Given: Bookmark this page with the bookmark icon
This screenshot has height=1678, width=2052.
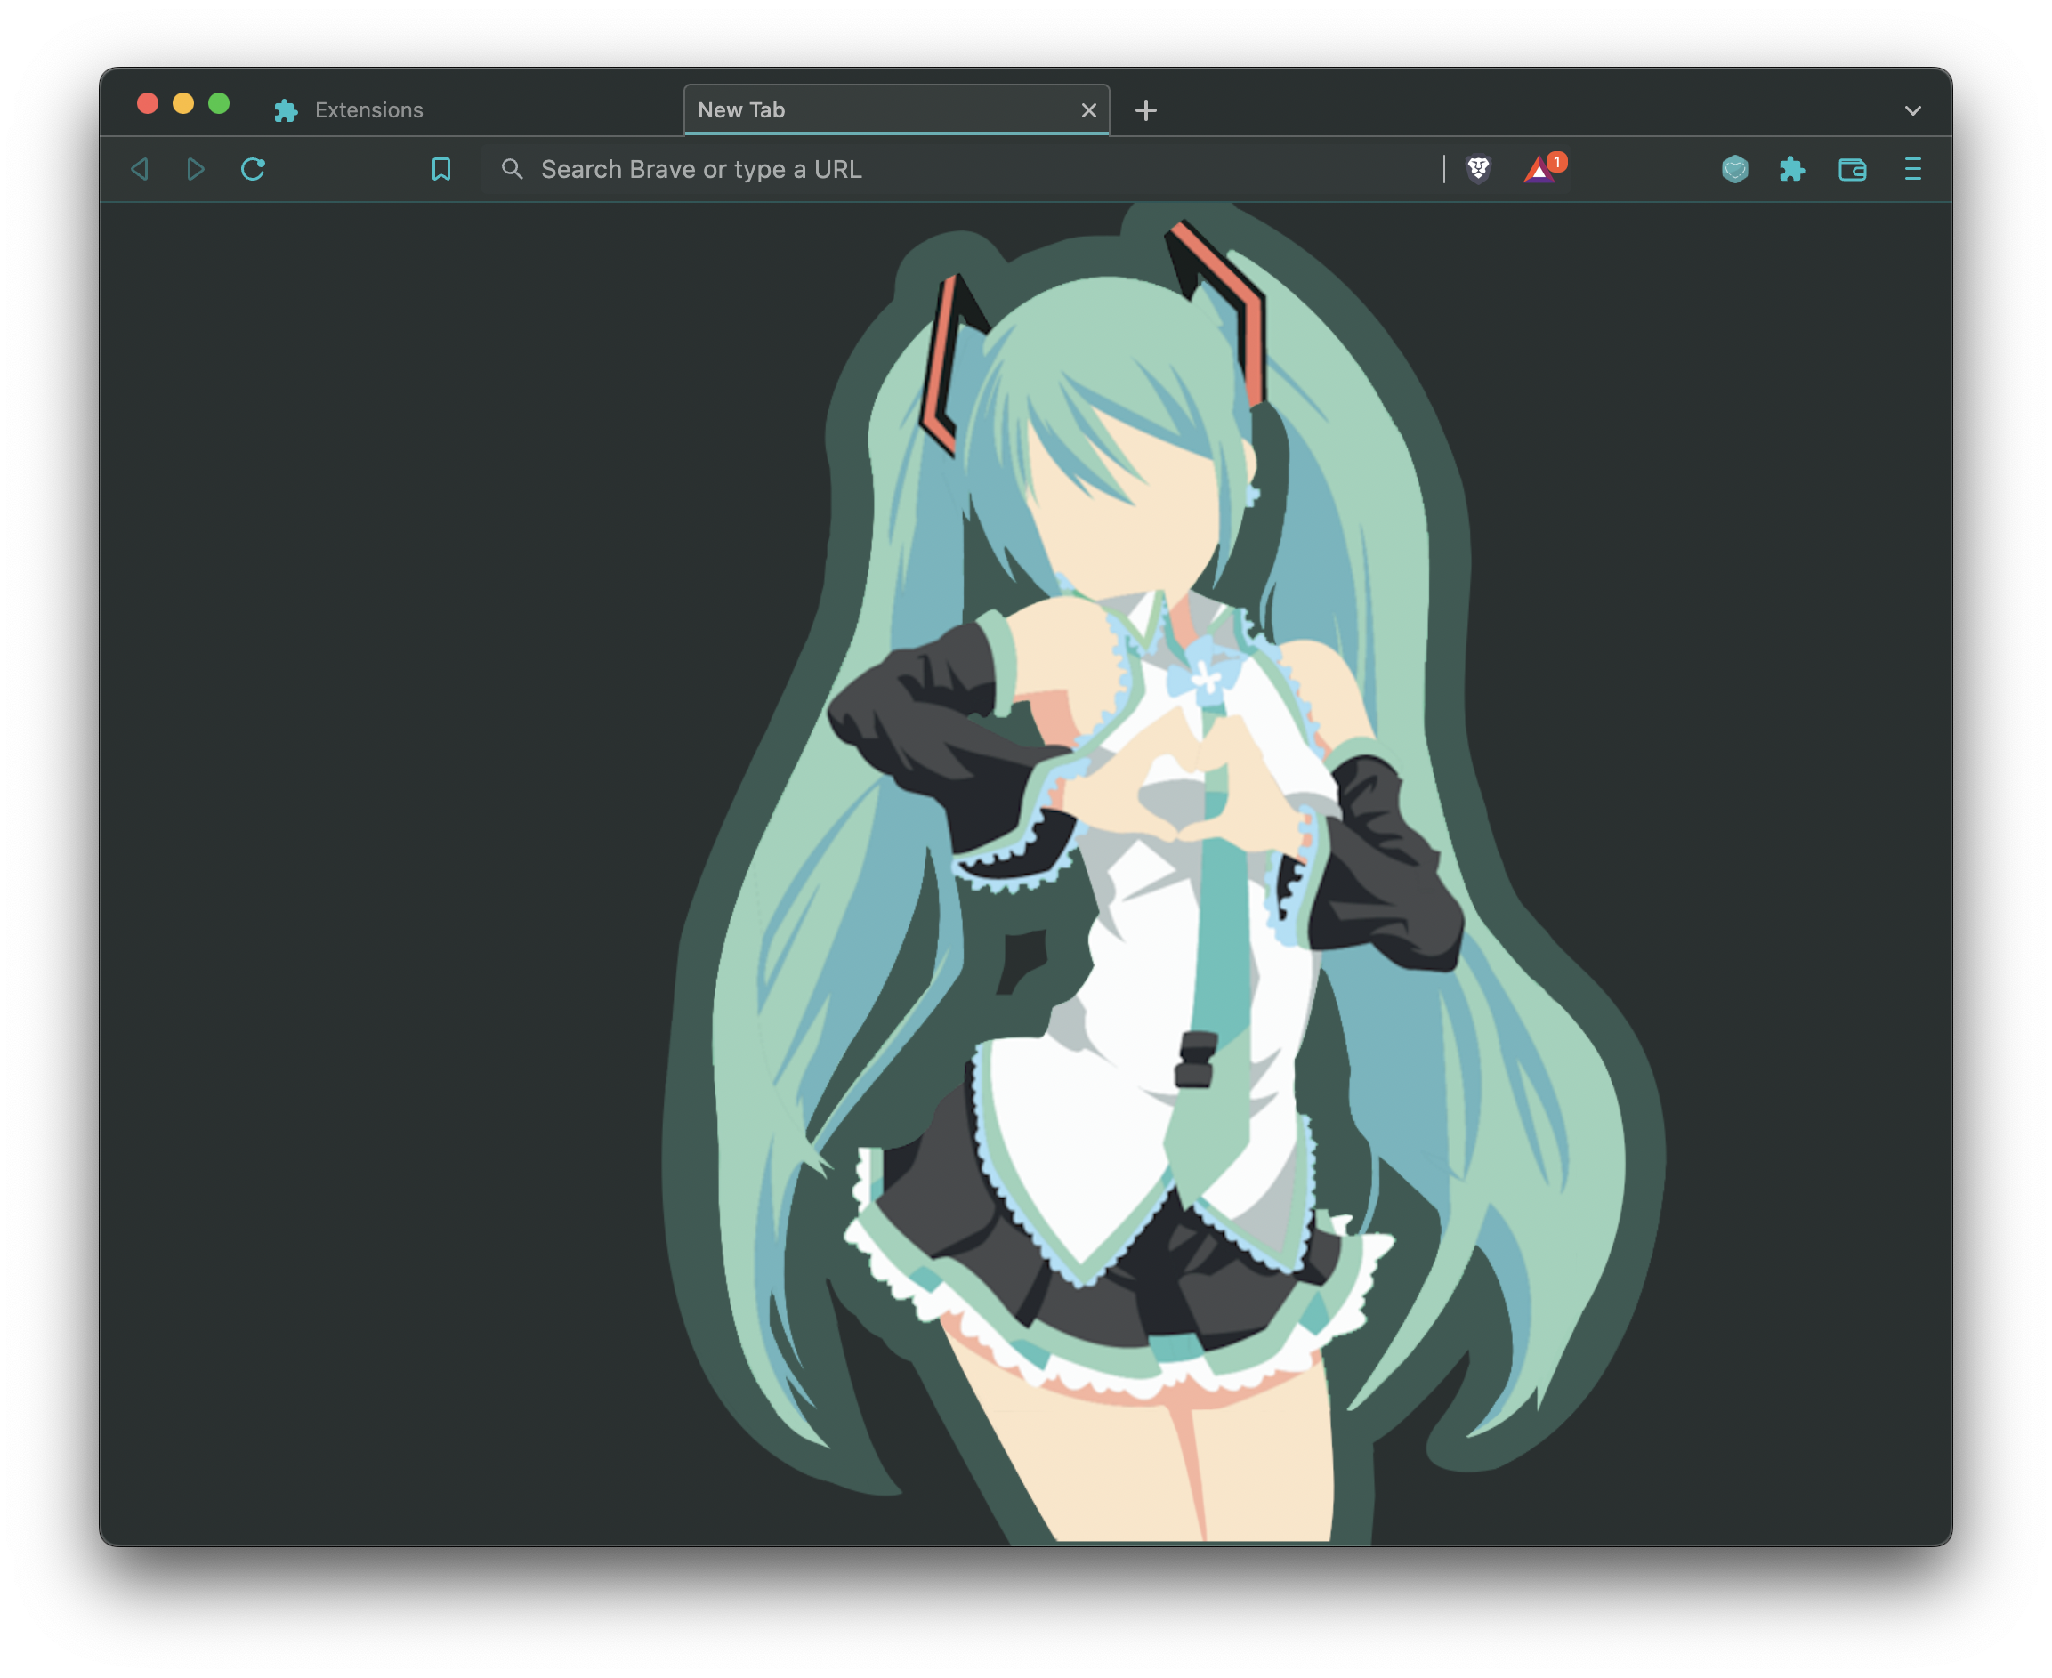Looking at the screenshot, I should (x=440, y=169).
